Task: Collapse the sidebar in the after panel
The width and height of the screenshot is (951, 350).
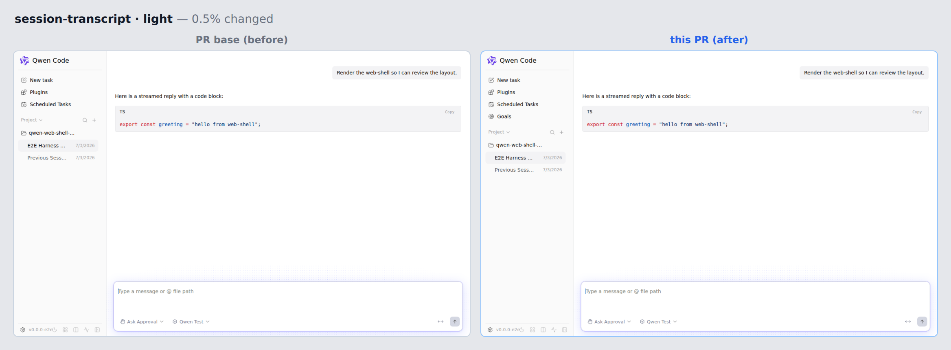Action: pyautogui.click(x=565, y=330)
